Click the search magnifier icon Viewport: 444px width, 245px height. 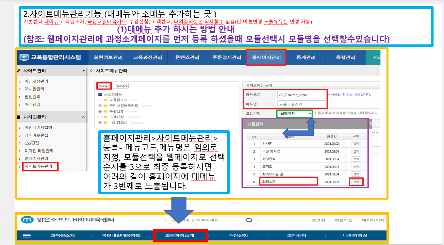(249, 220)
